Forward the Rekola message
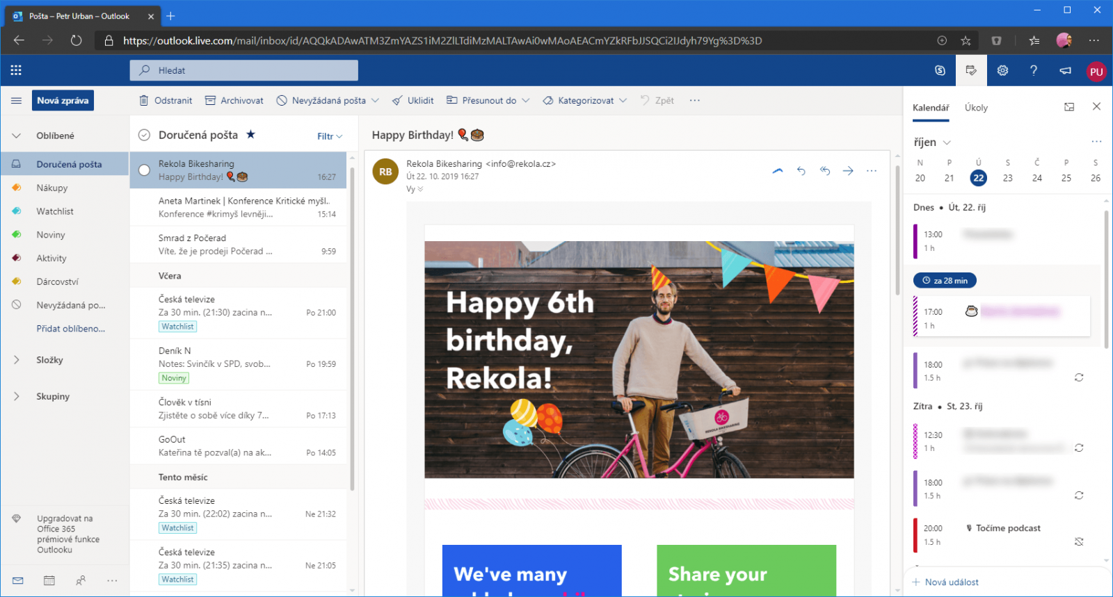This screenshot has height=597, width=1113. tap(848, 171)
